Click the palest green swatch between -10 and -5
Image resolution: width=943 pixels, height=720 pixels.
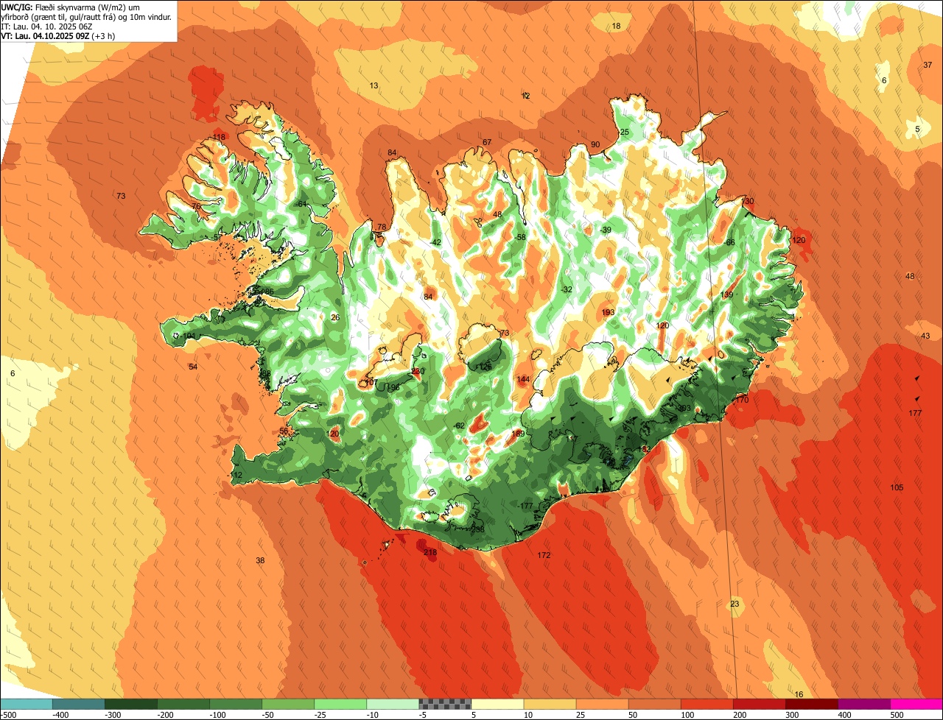click(393, 704)
